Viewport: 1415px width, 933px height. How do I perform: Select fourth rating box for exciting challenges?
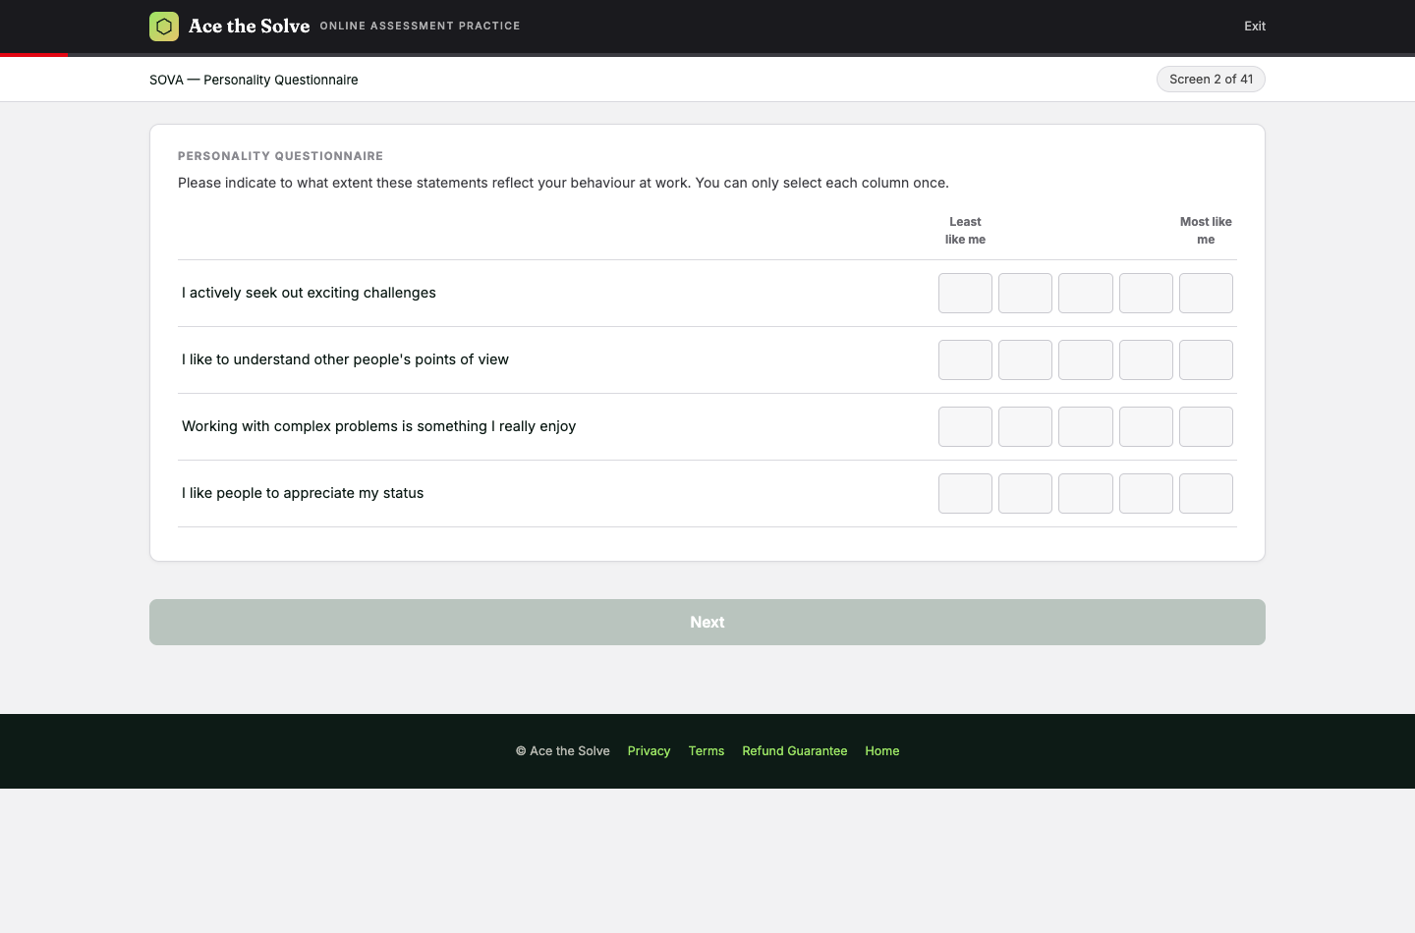pyautogui.click(x=1146, y=293)
